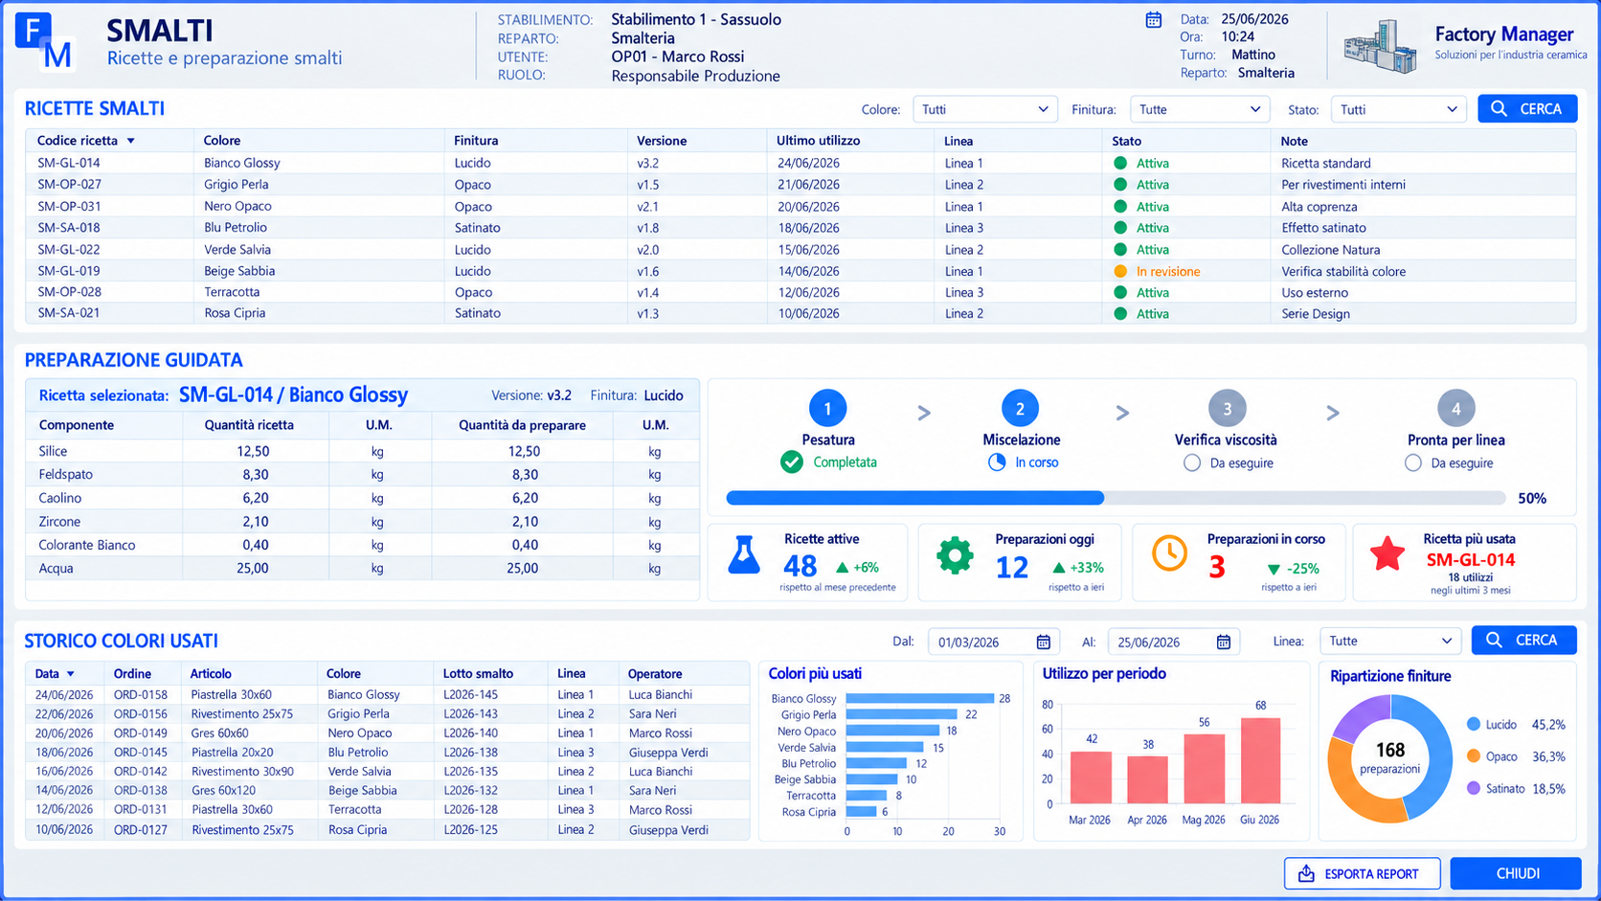Viewport: 1601px width, 901px height.
Task: Click order ORD-0158 in history table
Action: click(x=141, y=694)
